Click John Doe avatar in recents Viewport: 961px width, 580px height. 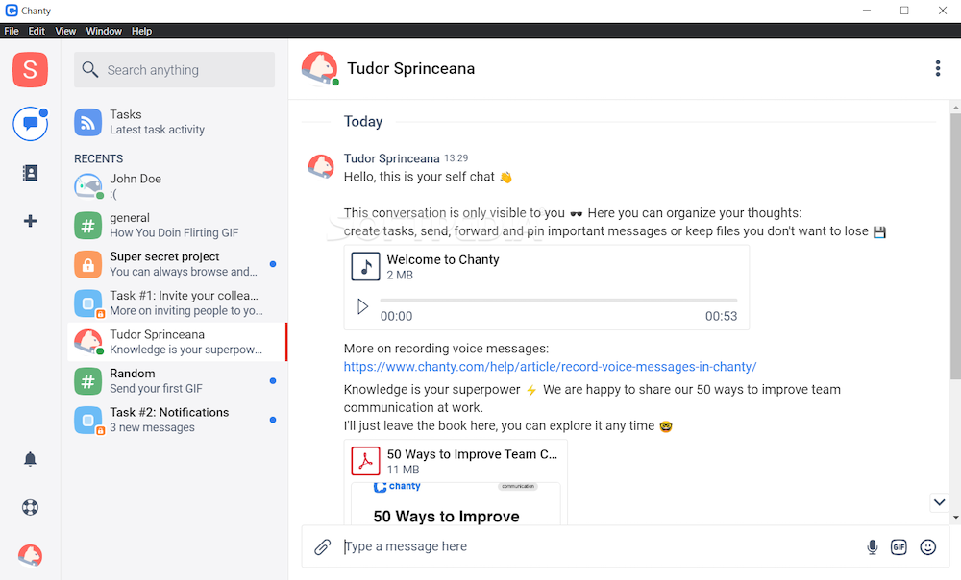88,186
